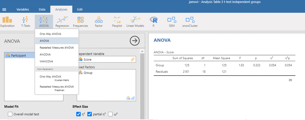Open the snowCluster module
Screen dimensions: 305x120
click(x=190, y=22)
